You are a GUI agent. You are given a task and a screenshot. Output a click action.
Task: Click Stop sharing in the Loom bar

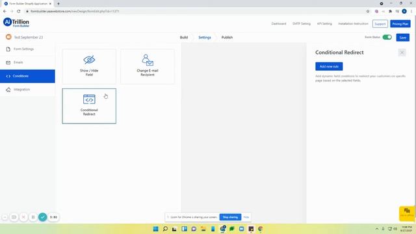(230, 217)
